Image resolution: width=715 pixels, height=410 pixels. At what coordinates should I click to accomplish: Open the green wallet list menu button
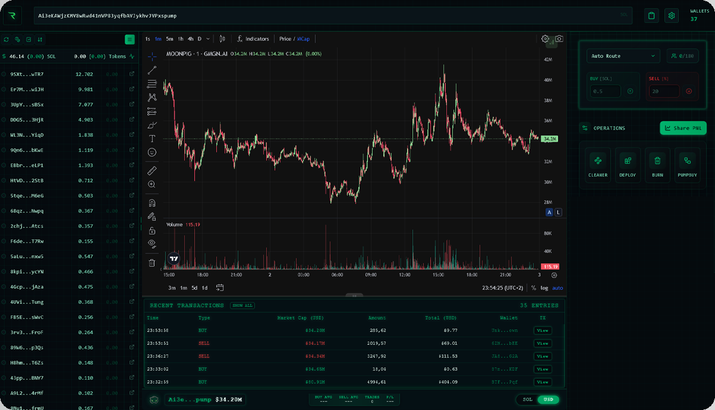pyautogui.click(x=129, y=40)
